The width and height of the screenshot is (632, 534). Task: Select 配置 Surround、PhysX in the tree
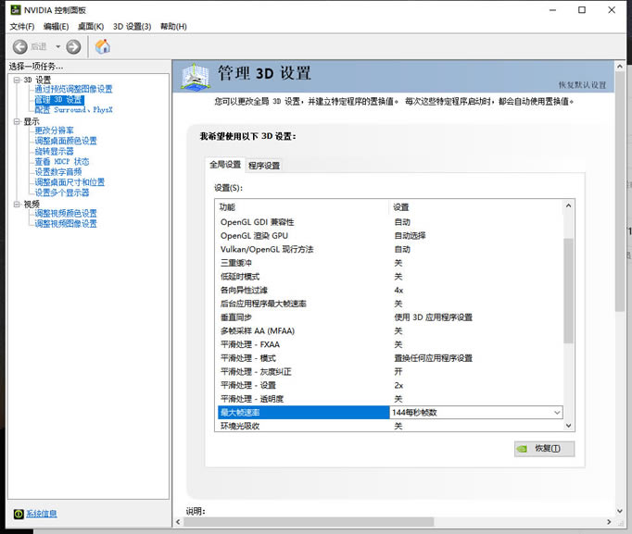tap(73, 109)
